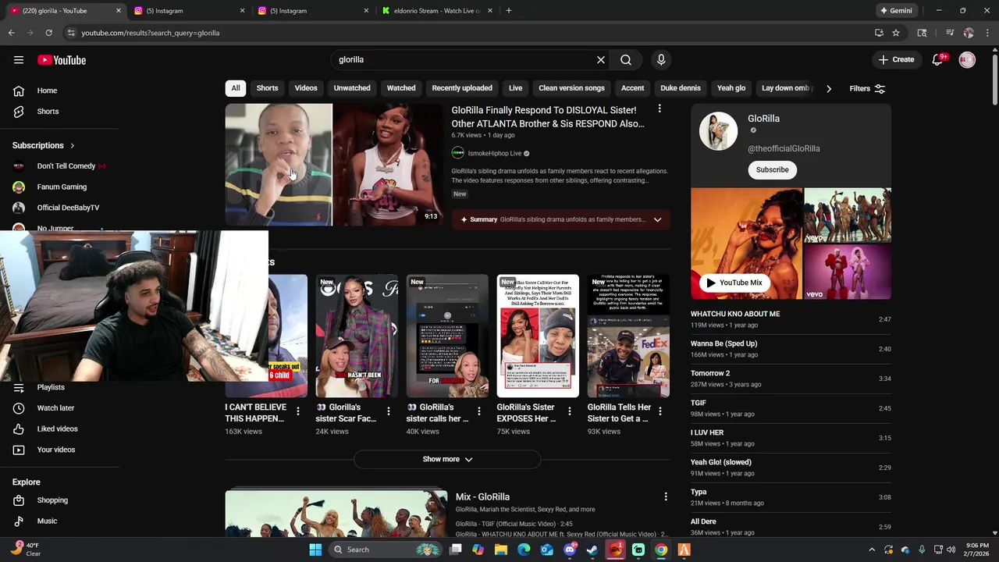Image resolution: width=999 pixels, height=562 pixels.
Task: Clear the search box with the X icon
Action: pyautogui.click(x=601, y=60)
